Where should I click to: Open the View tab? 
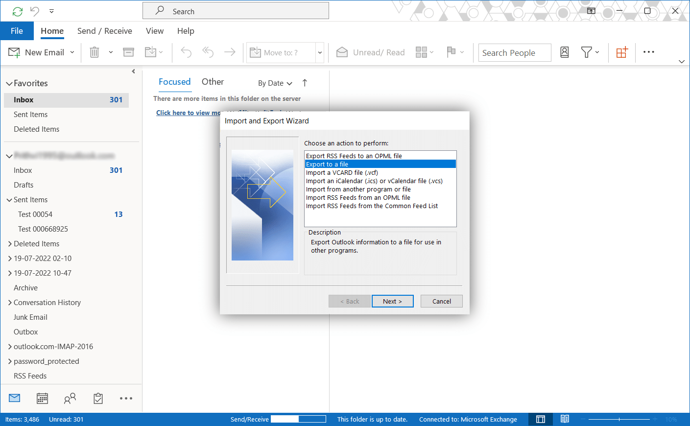(155, 31)
